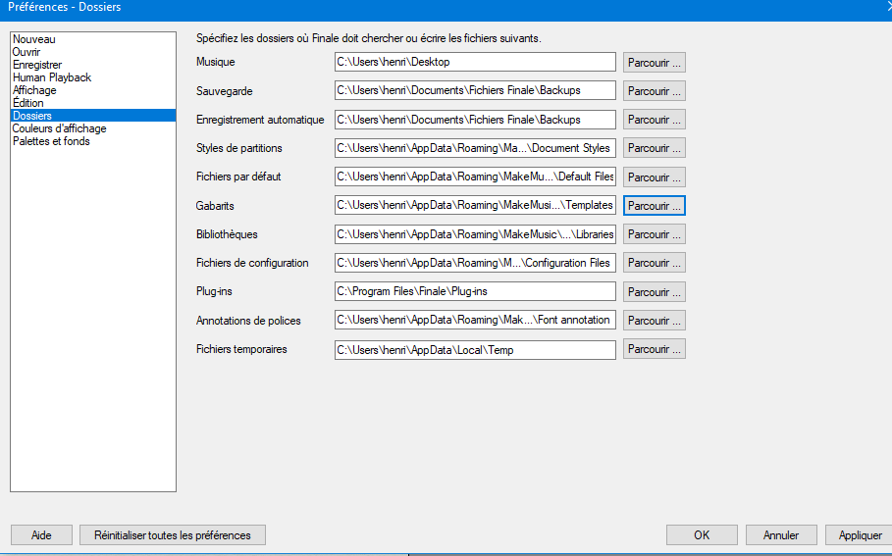Viewport: 892px width, 556px height.
Task: Click Parcourir button for Musique folder
Action: pyautogui.click(x=654, y=63)
